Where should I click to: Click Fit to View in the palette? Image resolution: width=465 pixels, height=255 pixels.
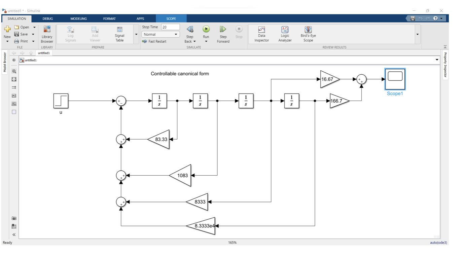tap(14, 79)
